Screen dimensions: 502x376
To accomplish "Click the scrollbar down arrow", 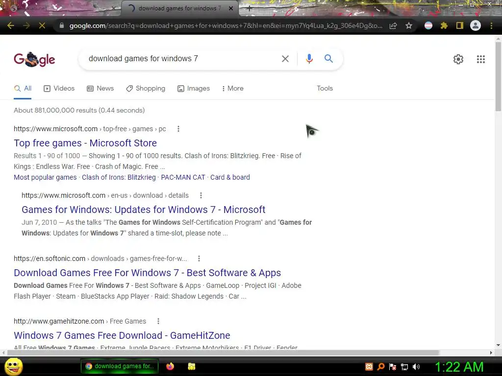I will 498,345.
